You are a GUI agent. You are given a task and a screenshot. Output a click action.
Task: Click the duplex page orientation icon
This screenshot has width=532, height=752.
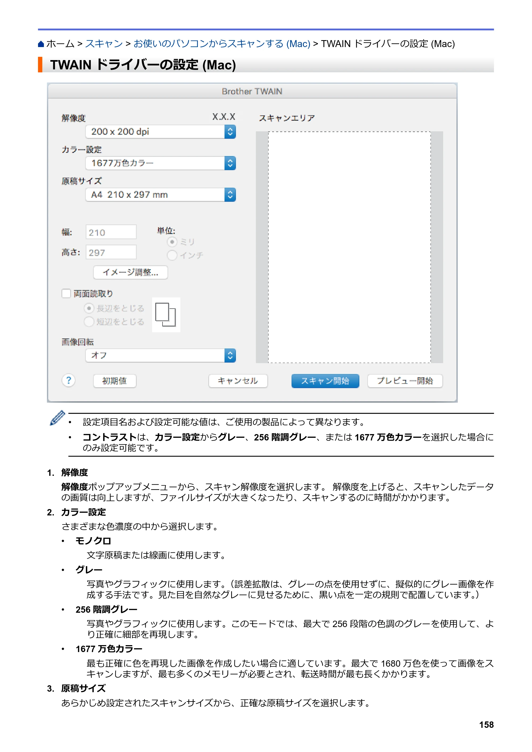[166, 315]
